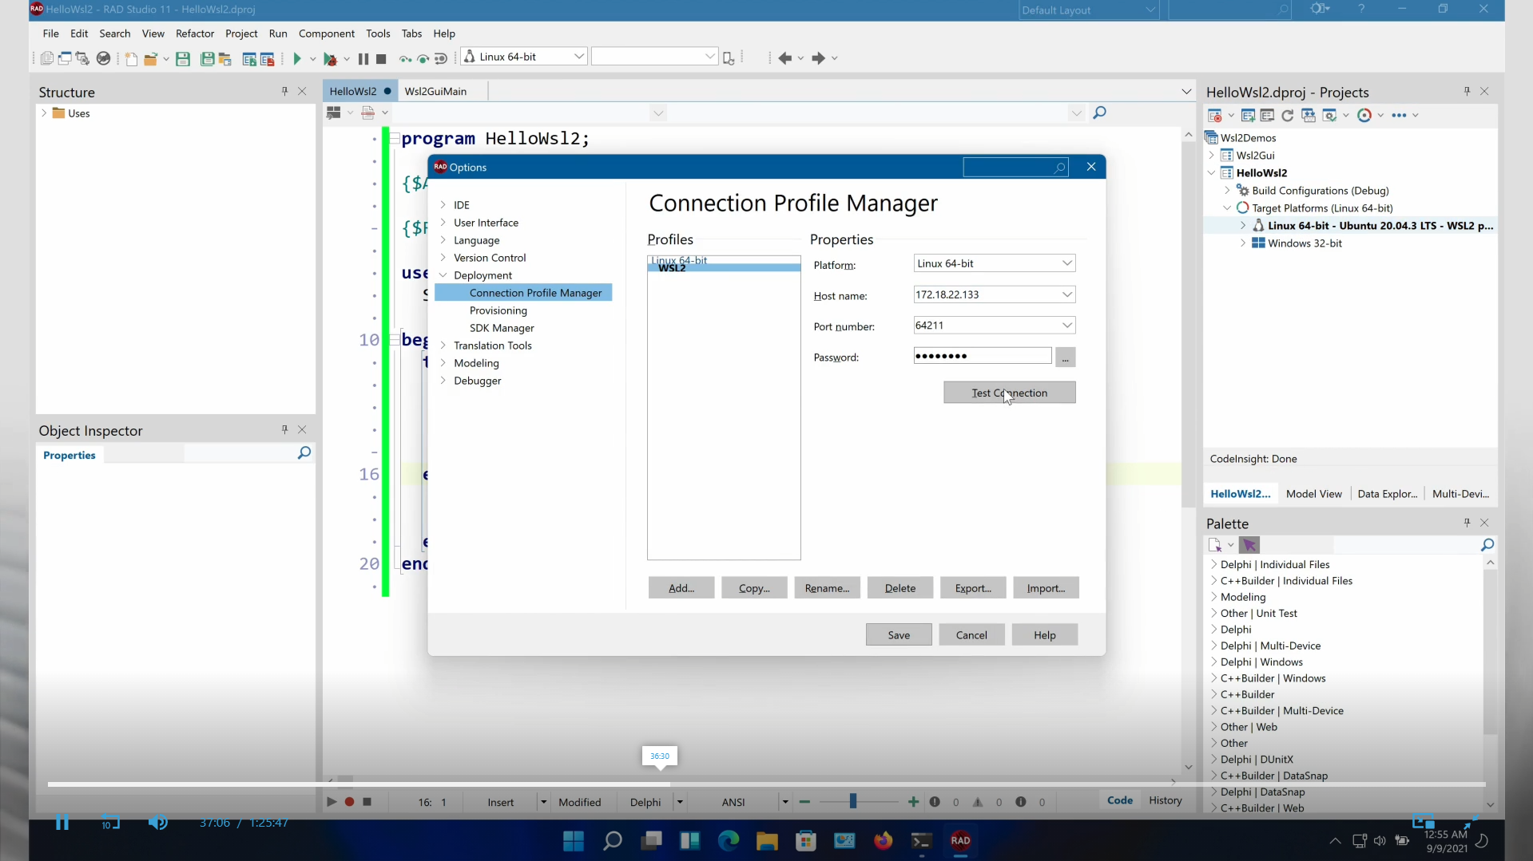Open Firefox from the taskbar
This screenshot has width=1533, height=861.
883,840
